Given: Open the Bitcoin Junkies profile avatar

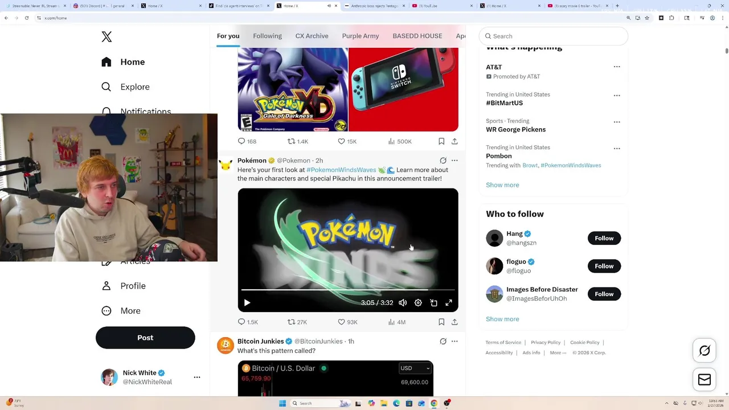Looking at the screenshot, I should pyautogui.click(x=226, y=345).
